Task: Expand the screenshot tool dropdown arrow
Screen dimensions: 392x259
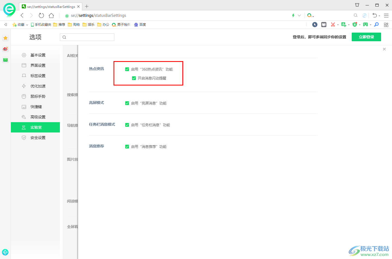Action: (x=338, y=25)
